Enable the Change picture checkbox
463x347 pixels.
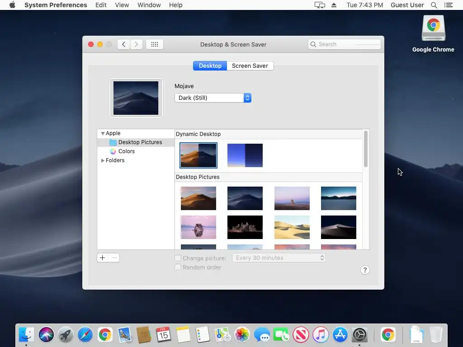(x=178, y=258)
